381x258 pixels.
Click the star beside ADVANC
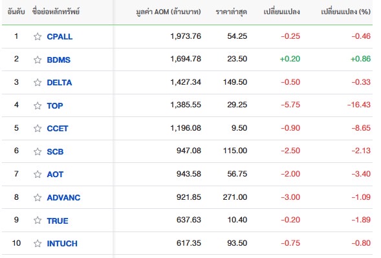38,197
